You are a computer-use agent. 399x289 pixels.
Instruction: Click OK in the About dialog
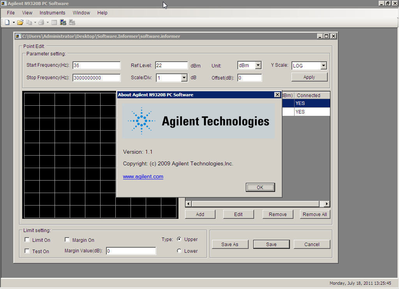click(x=260, y=188)
